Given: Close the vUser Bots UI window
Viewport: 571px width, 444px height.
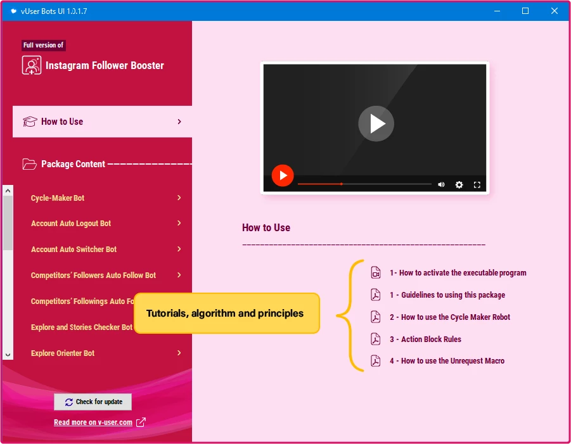Looking at the screenshot, I should tap(555, 11).
